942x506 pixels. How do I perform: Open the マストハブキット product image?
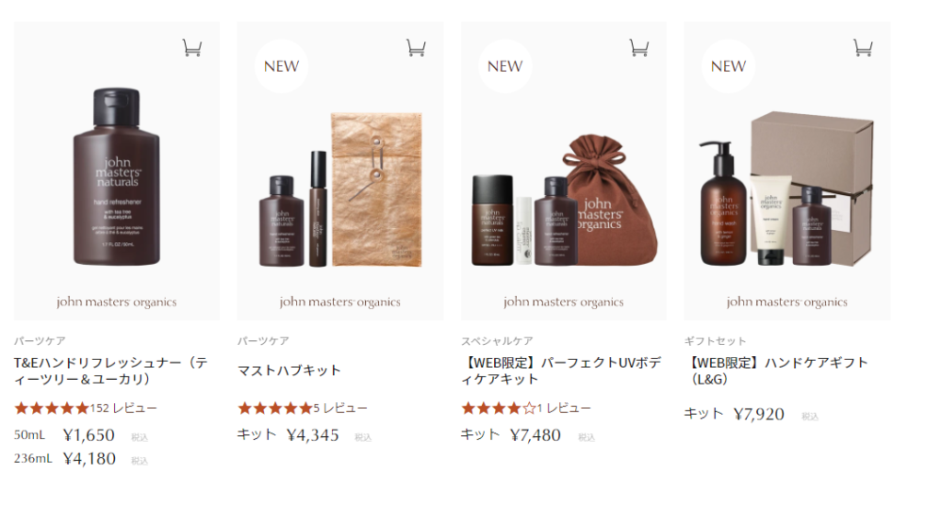click(x=340, y=171)
